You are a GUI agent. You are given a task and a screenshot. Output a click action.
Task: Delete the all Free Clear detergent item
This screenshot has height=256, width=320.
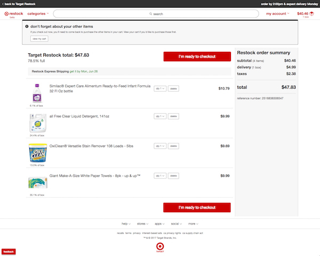point(173,116)
